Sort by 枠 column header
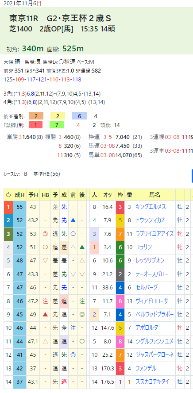This screenshot has width=193, height=393. coord(120,195)
